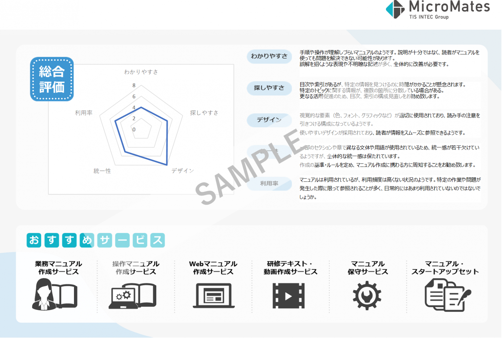The image size is (502, 339).
Task: Click the radar chart 探しやすさ axis label
Action: click(204, 113)
